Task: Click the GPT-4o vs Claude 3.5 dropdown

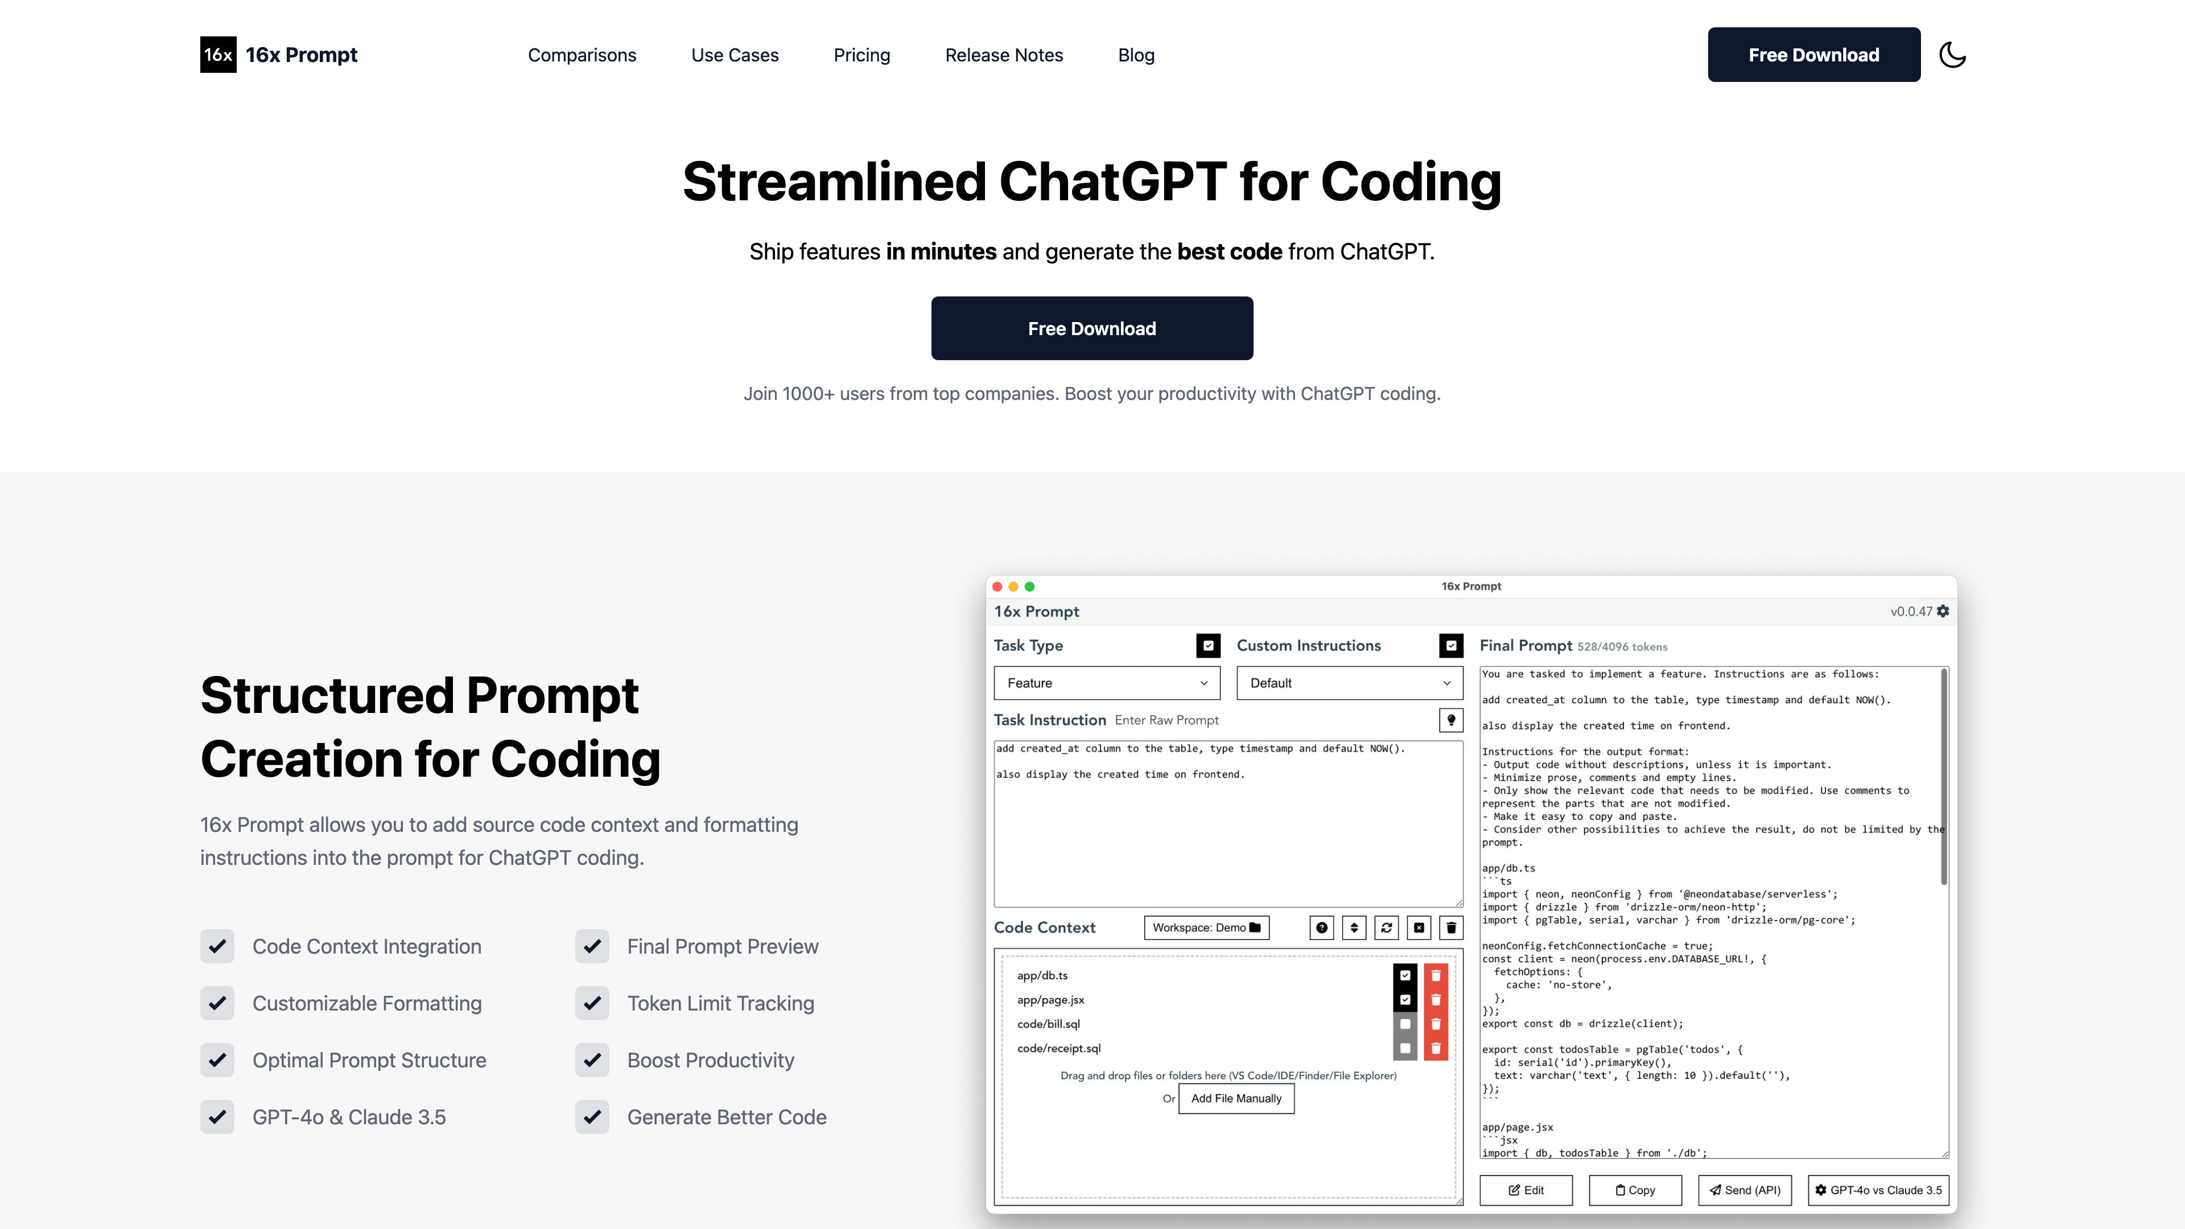Action: pyautogui.click(x=1874, y=1189)
